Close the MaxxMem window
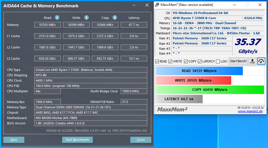This screenshot has width=268, height=148. click(x=260, y=5)
